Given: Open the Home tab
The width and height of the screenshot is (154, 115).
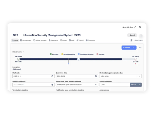Looking at the screenshot, I should click(x=15, y=40).
